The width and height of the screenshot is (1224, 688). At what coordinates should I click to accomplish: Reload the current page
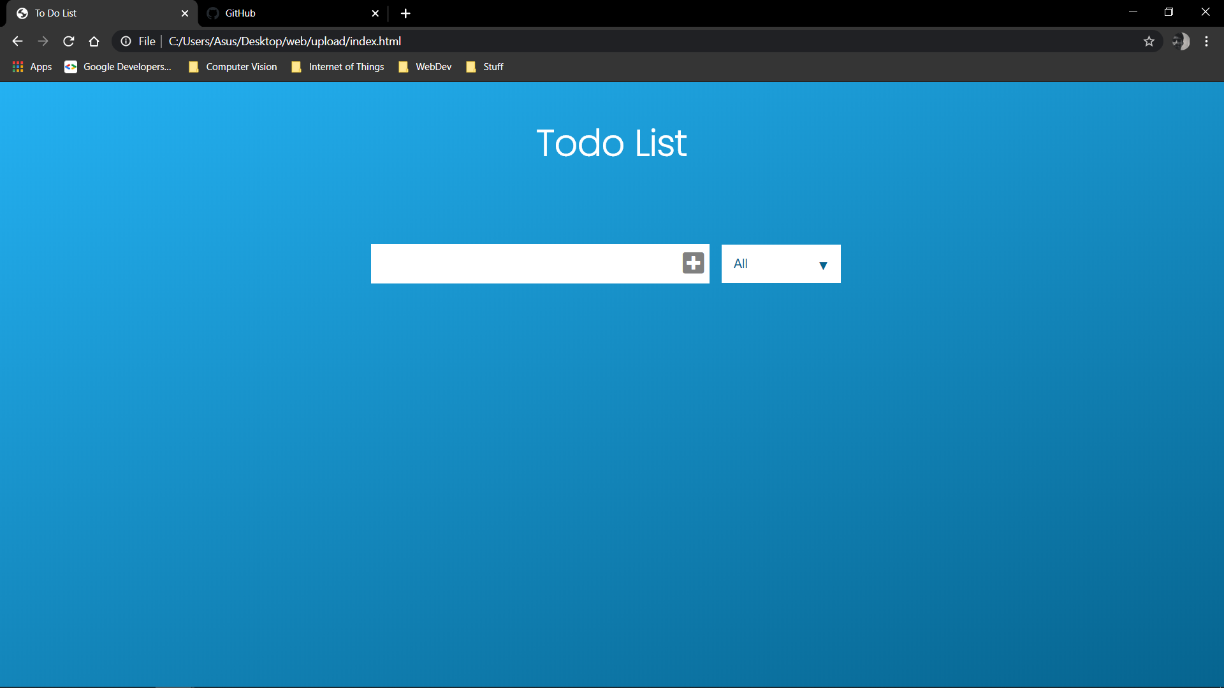coord(69,41)
